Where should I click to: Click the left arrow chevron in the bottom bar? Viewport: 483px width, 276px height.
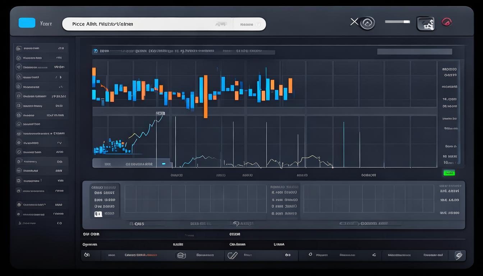point(374,255)
